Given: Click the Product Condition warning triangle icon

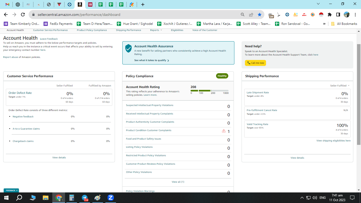Looking at the screenshot, I should 224,131.
